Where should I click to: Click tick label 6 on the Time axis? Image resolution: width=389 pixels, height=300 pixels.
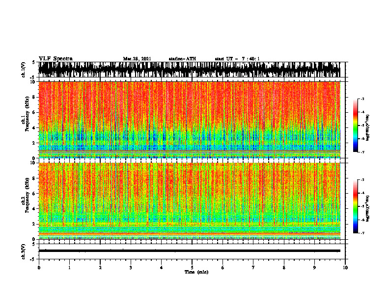[223, 268]
